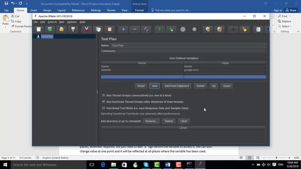Collapse all nodes with minus icon
The height and width of the screenshot is (169, 301).
coord(135,29)
